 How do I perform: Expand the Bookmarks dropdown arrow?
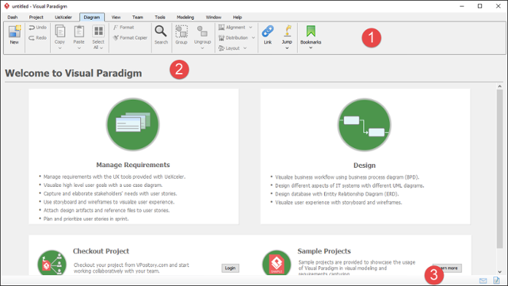pos(311,48)
